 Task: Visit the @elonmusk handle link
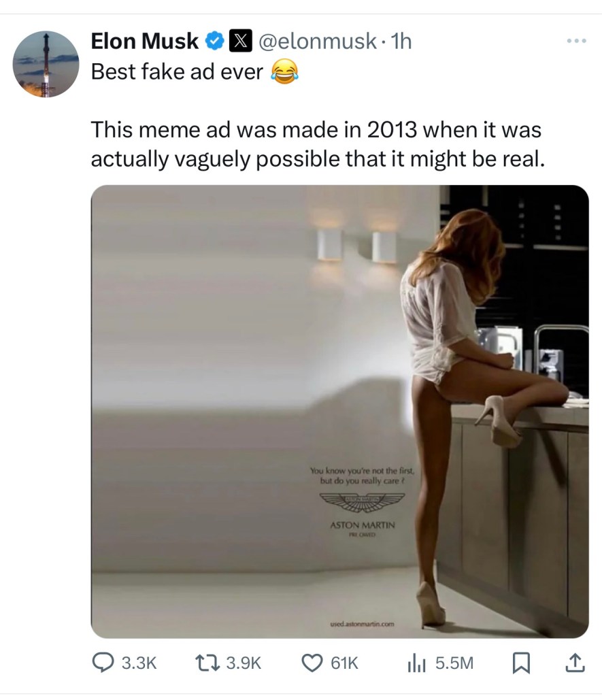[317, 42]
